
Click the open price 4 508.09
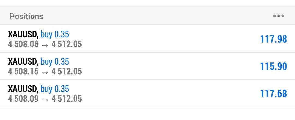[23, 99]
